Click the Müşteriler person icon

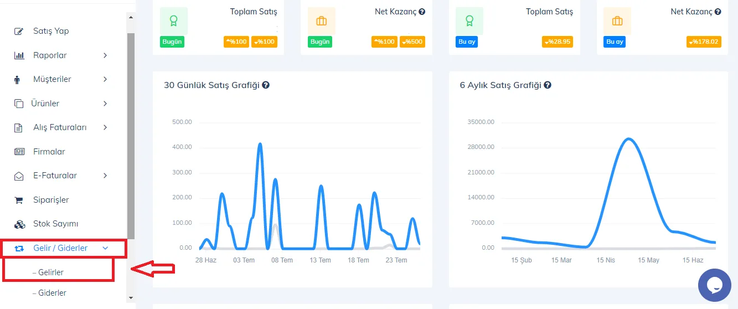[17, 79]
